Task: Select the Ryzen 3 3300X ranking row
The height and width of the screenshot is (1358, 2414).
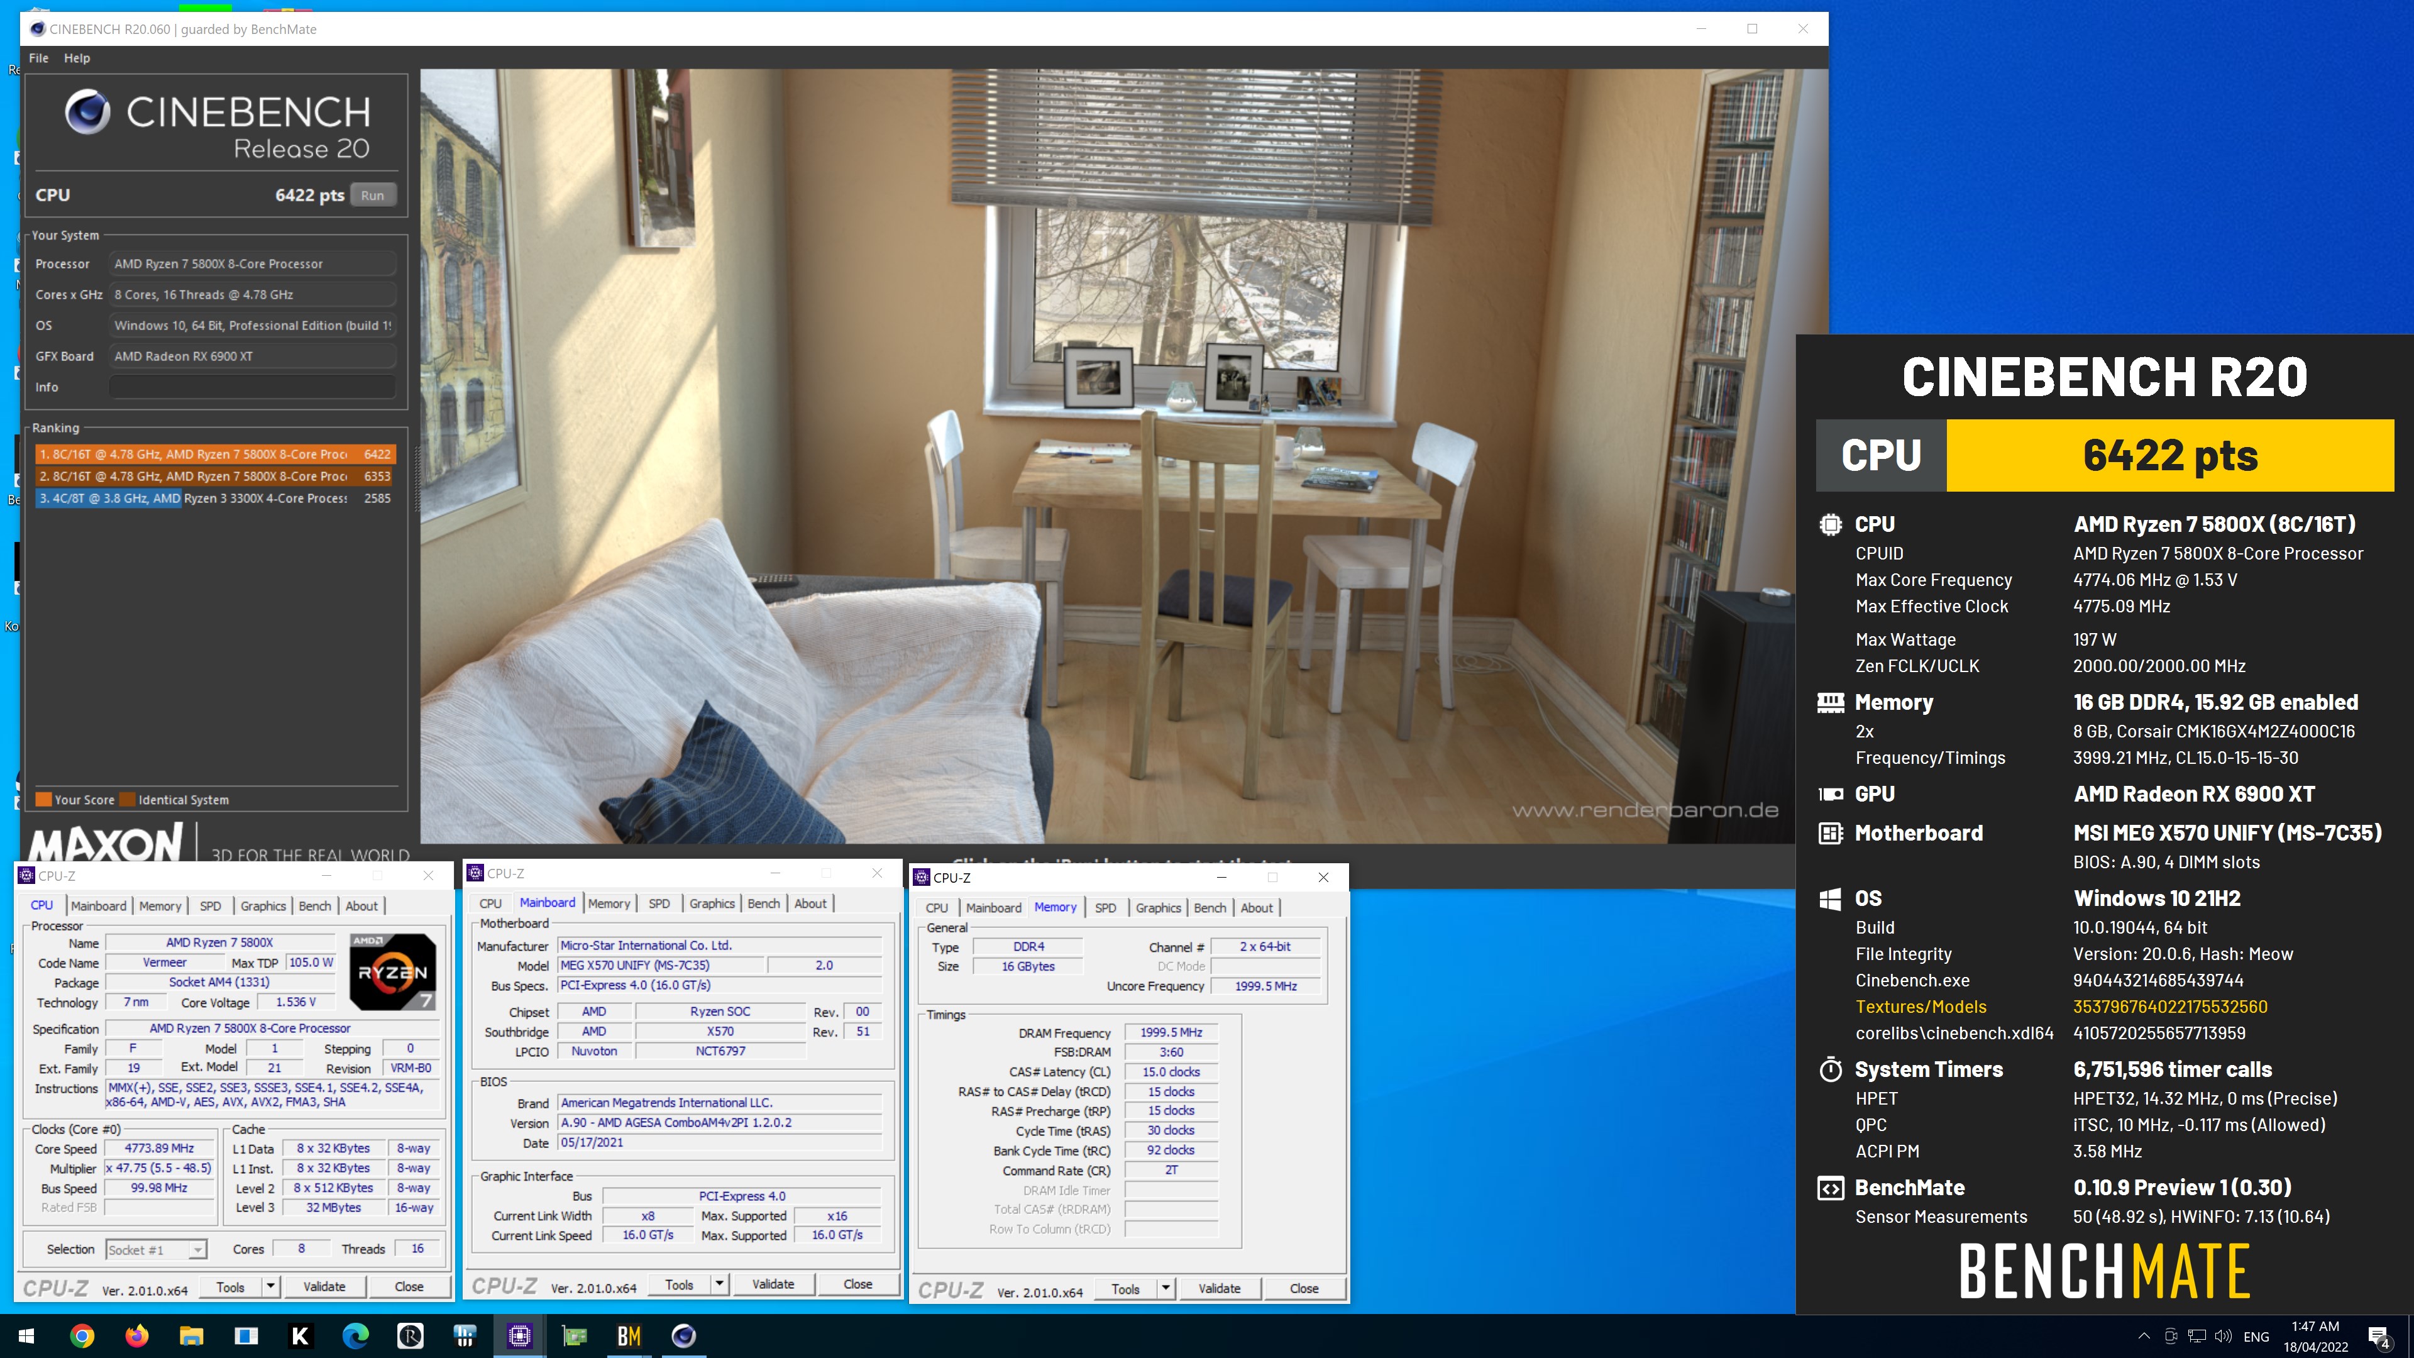Action: pyautogui.click(x=216, y=498)
